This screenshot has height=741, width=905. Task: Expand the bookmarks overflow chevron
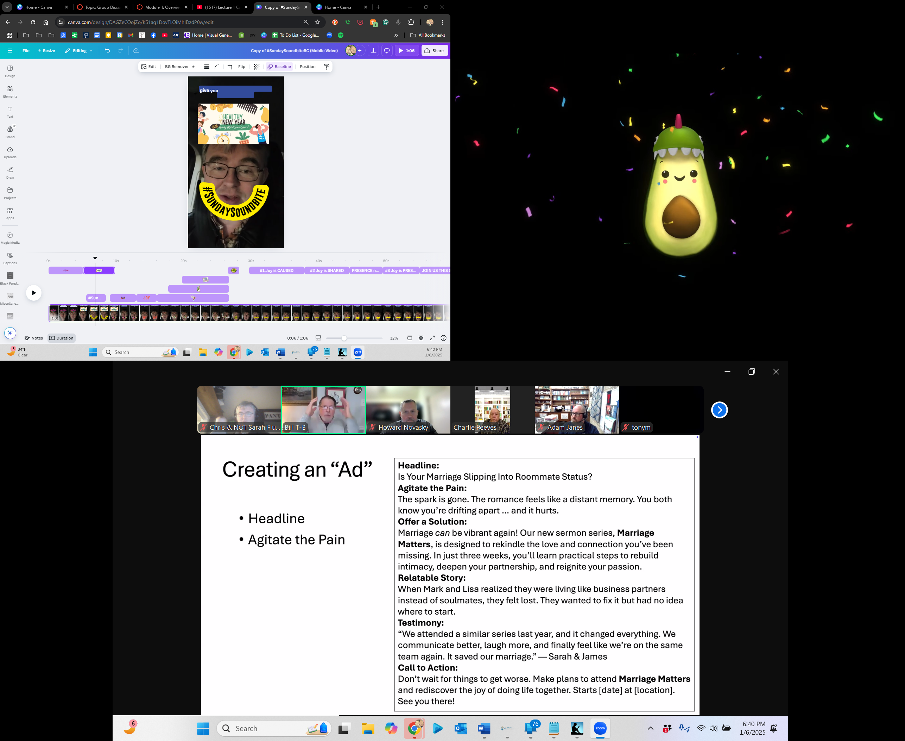(x=396, y=35)
